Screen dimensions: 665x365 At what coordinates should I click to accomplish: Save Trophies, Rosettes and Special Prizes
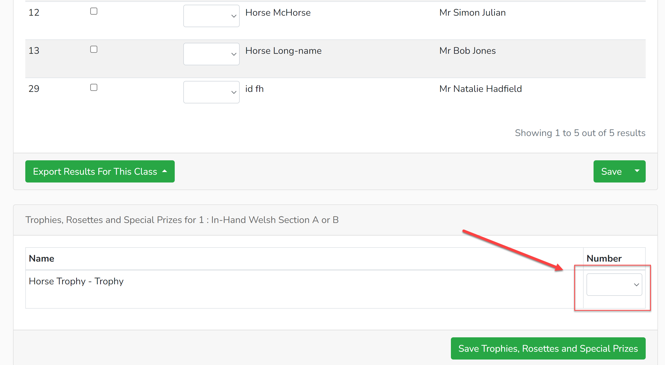[x=548, y=348]
